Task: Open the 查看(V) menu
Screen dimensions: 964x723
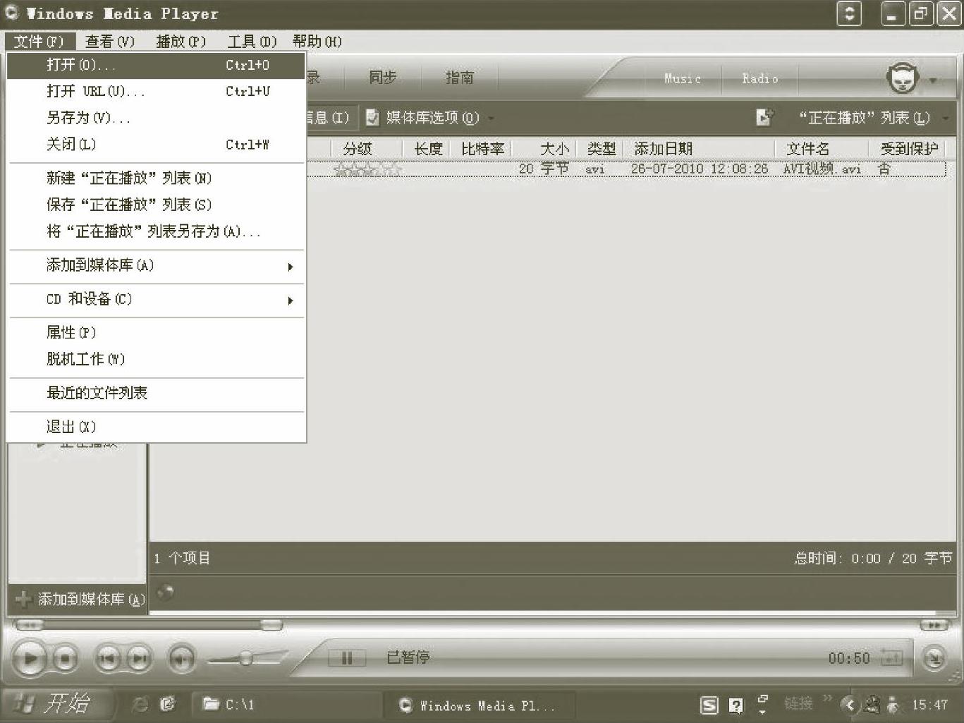Action: point(110,42)
